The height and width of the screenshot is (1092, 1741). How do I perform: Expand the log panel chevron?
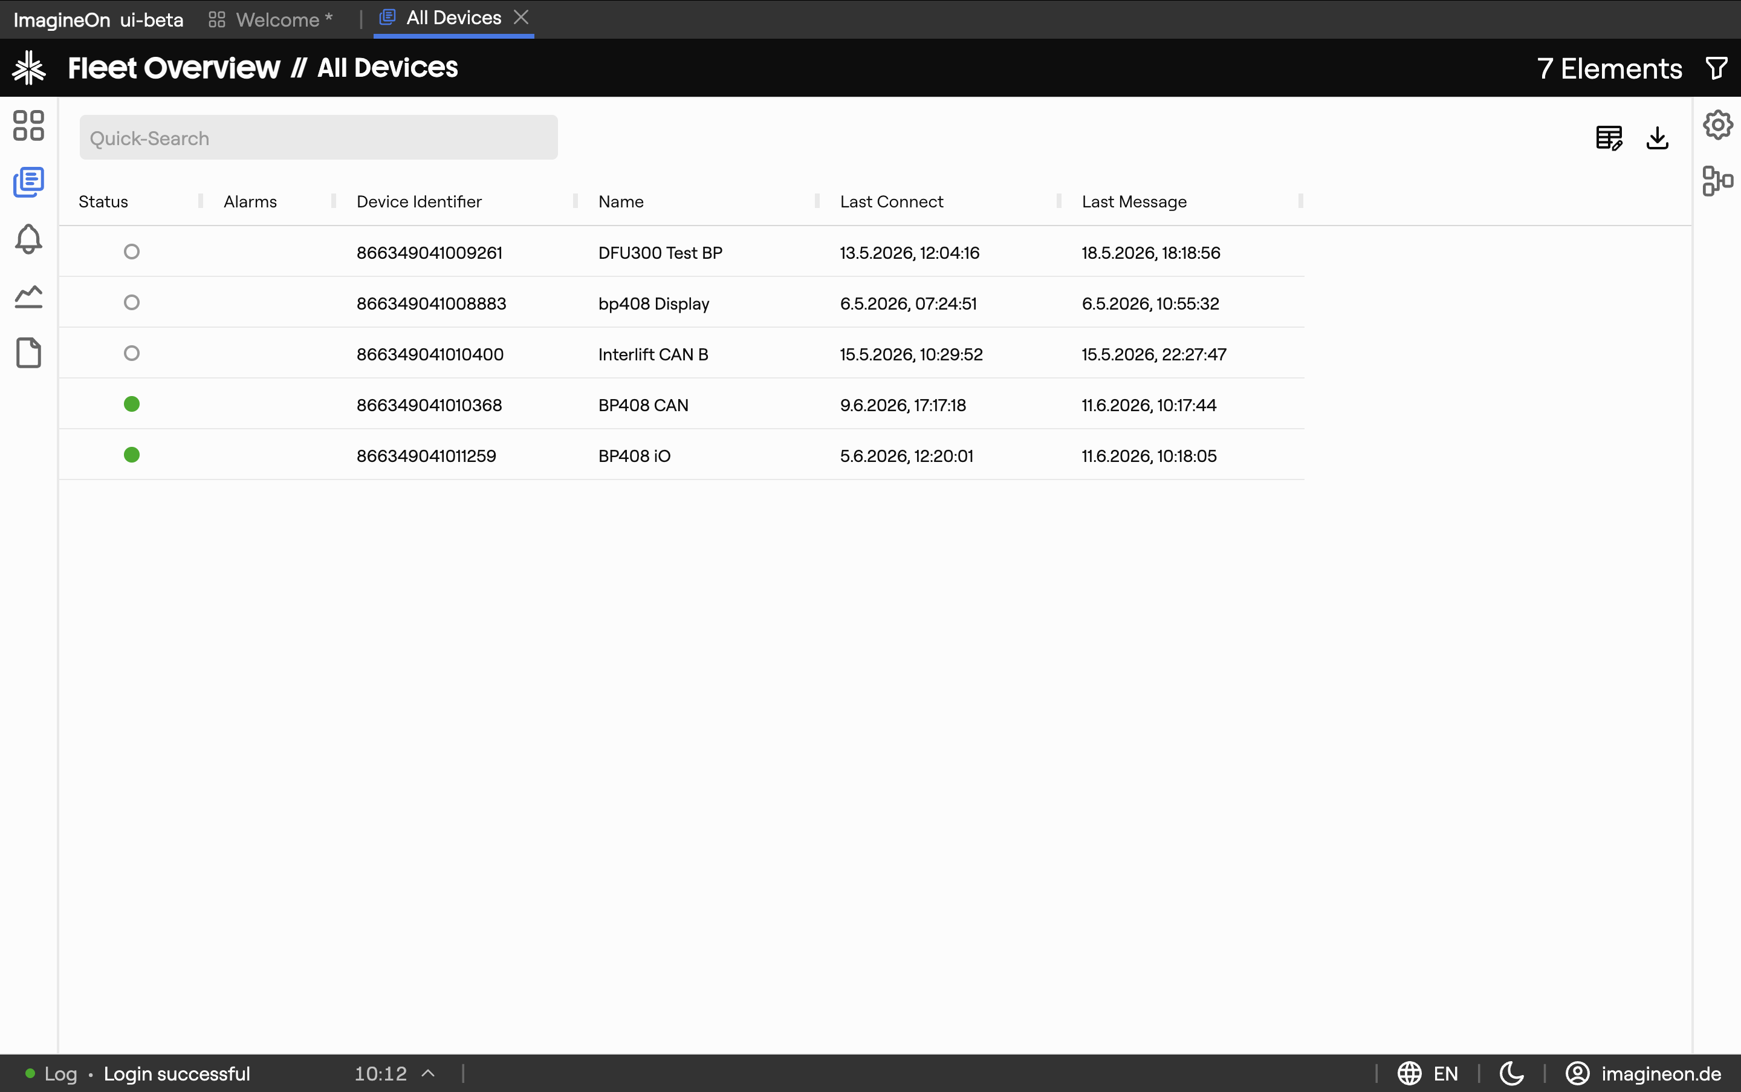click(x=428, y=1073)
